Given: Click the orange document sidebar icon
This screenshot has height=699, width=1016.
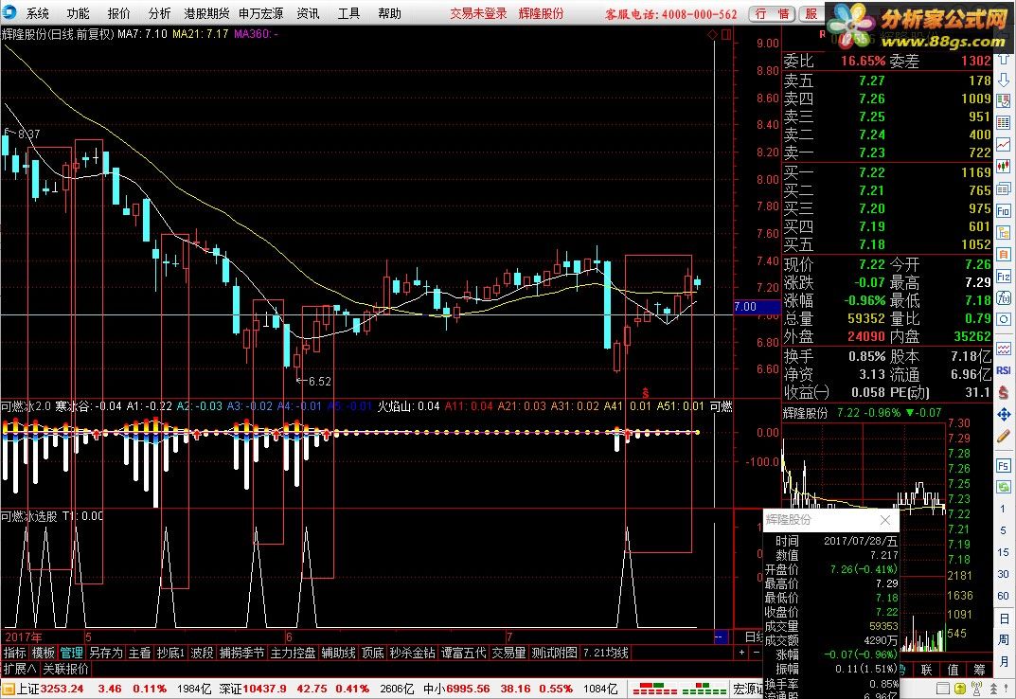Looking at the screenshot, I should tap(1004, 254).
